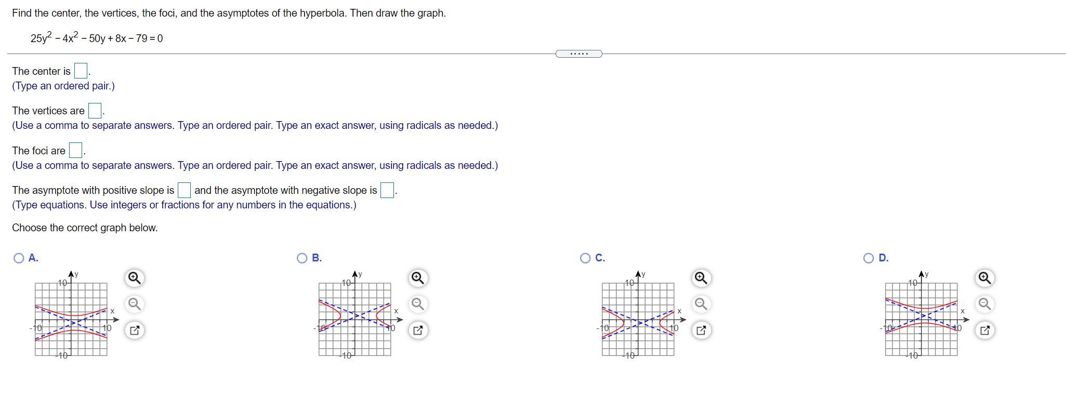Zoom in on graph D
The width and height of the screenshot is (1066, 409).
(984, 278)
